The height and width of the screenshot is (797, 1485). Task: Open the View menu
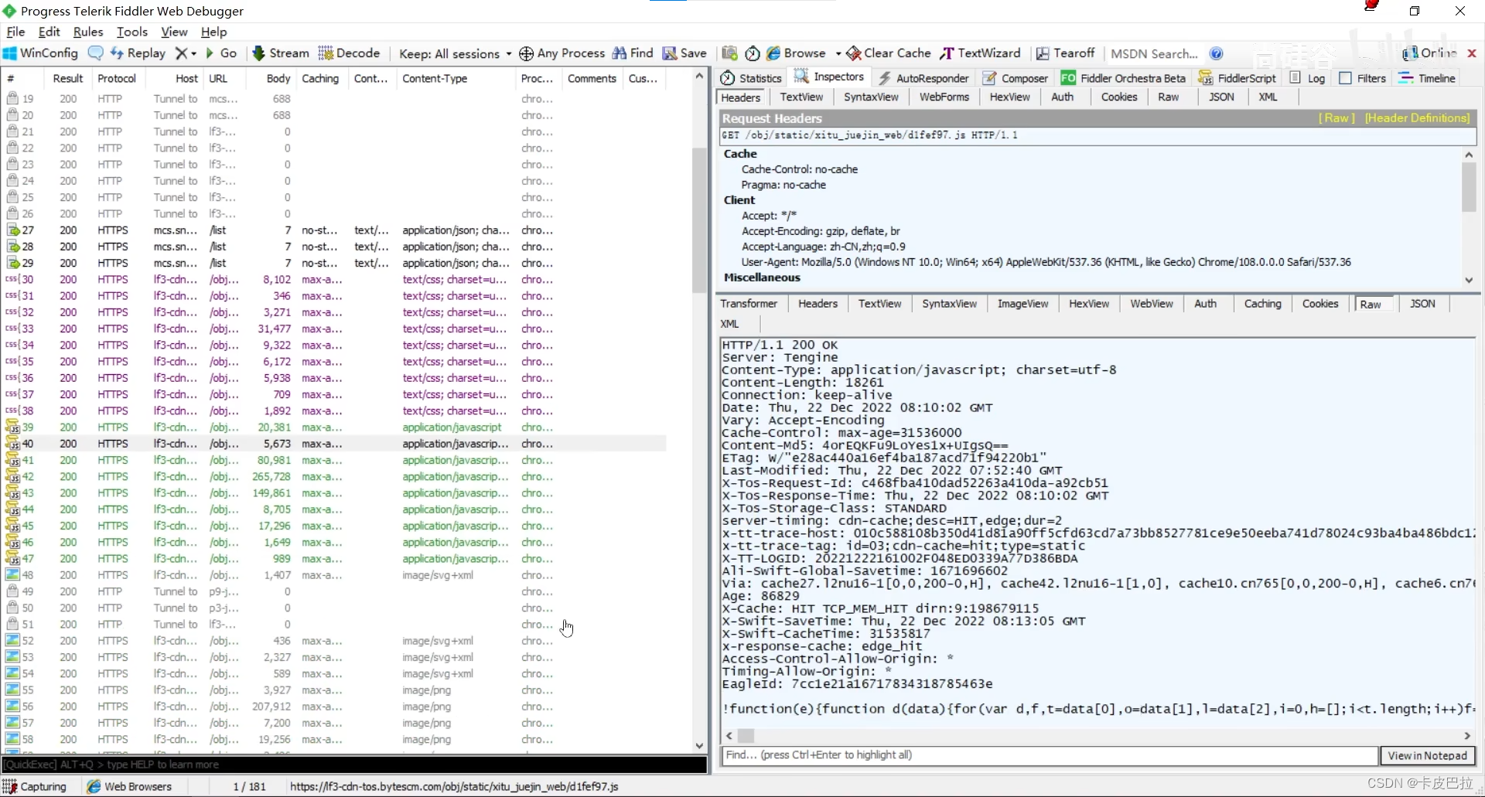pyautogui.click(x=174, y=32)
